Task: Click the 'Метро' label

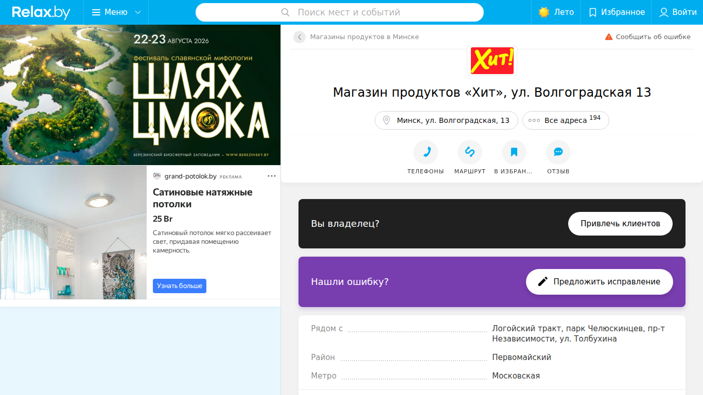Action: (x=324, y=376)
